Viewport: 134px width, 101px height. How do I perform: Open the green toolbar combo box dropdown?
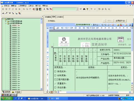(77, 9)
